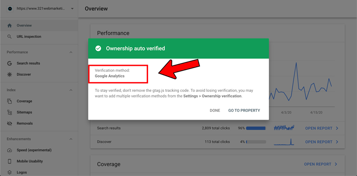Click the Discover sparkline thumbnail
The width and height of the screenshot is (357, 176).
tap(284, 142)
